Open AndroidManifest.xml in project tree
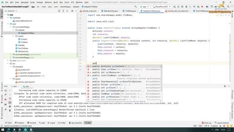 click(x=22, y=21)
